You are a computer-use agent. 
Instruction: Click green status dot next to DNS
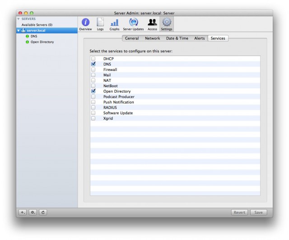27,36
